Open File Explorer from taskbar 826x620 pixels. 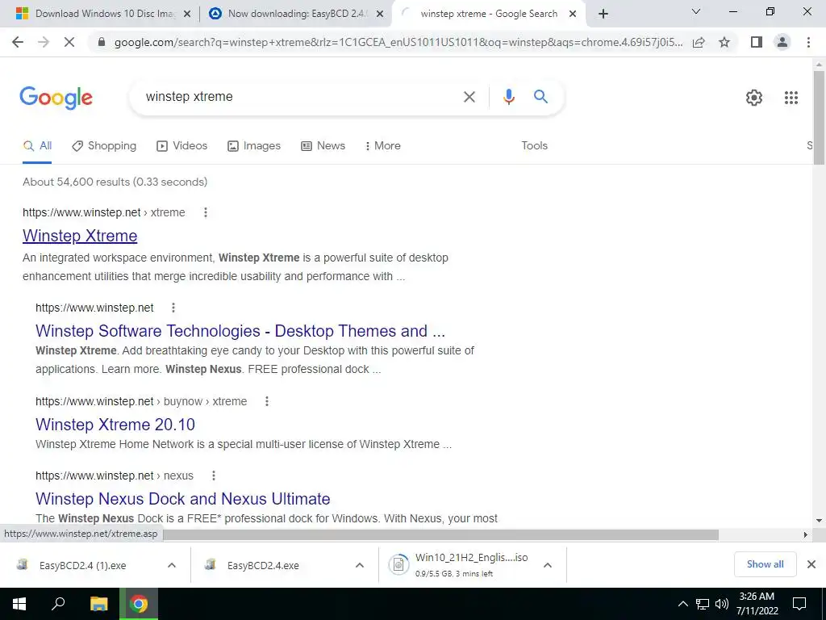pyautogui.click(x=98, y=604)
